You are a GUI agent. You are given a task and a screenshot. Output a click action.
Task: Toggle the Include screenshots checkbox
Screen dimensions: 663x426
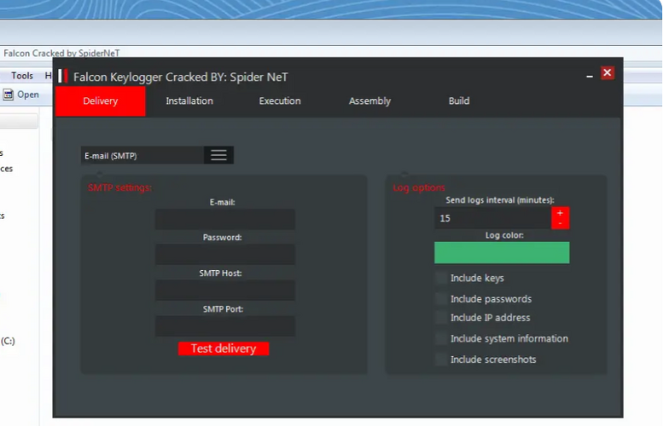pos(441,360)
